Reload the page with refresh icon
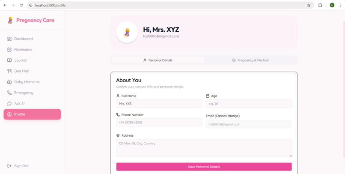345x174 pixels. point(21,5)
